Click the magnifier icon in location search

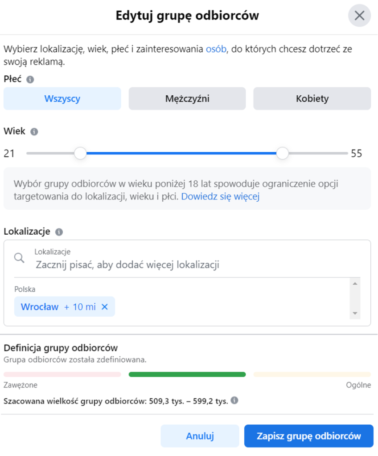19,258
